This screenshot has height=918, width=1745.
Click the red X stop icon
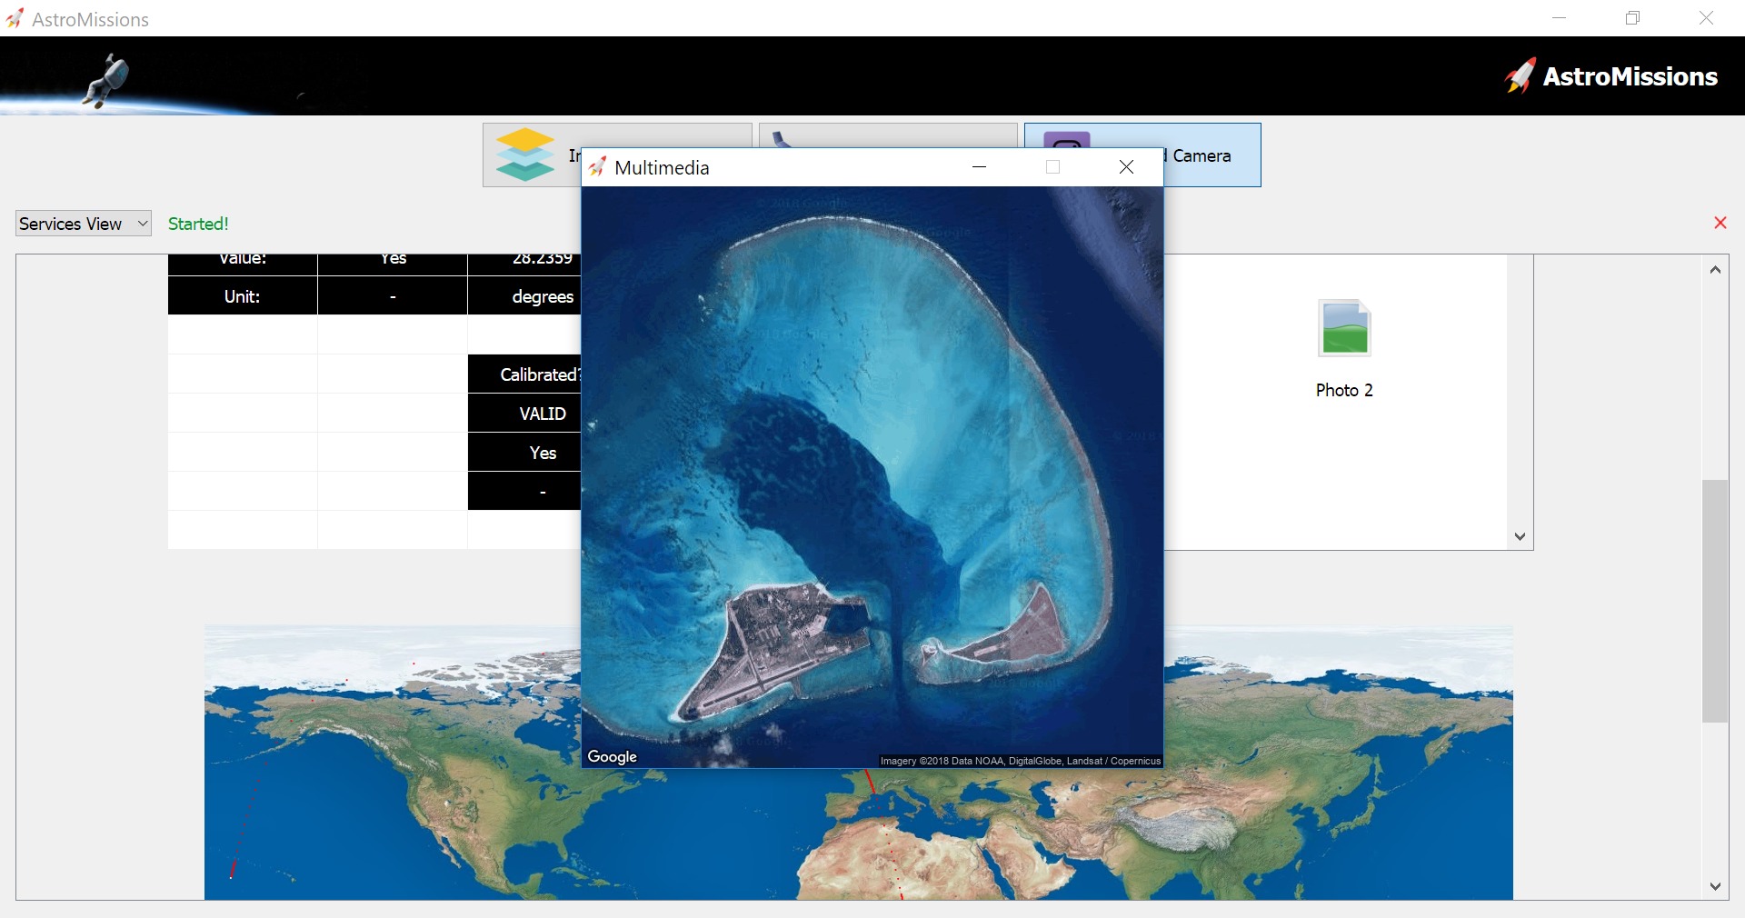(x=1720, y=224)
